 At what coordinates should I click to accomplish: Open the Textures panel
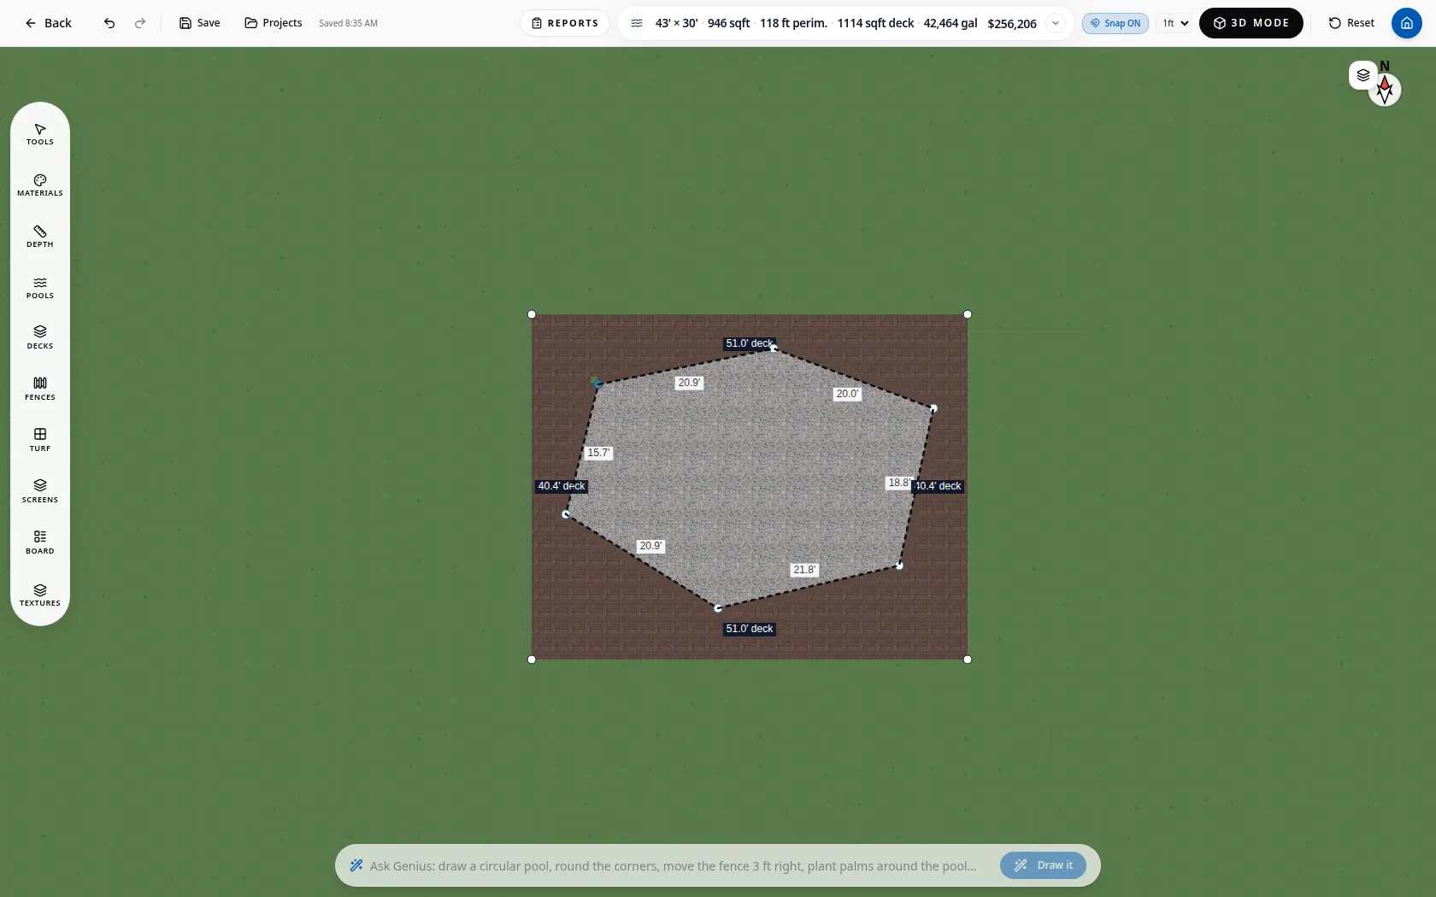[40, 595]
